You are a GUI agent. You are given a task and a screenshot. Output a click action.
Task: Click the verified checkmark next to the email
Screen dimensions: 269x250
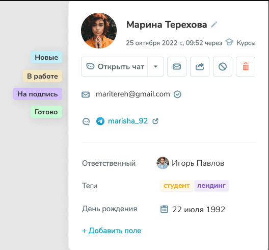[177, 94]
